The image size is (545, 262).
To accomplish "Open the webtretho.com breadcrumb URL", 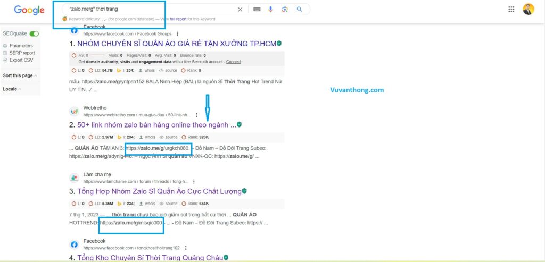I will click(137, 115).
